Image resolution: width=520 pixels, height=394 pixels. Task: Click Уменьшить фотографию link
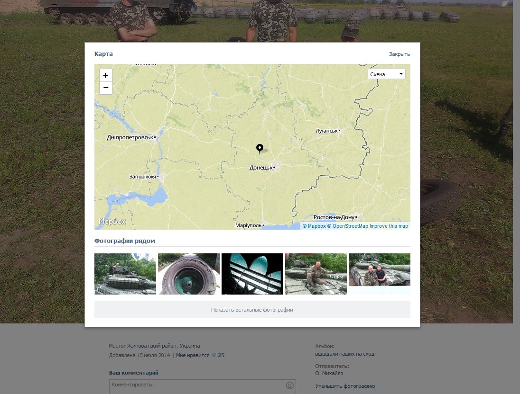point(345,386)
